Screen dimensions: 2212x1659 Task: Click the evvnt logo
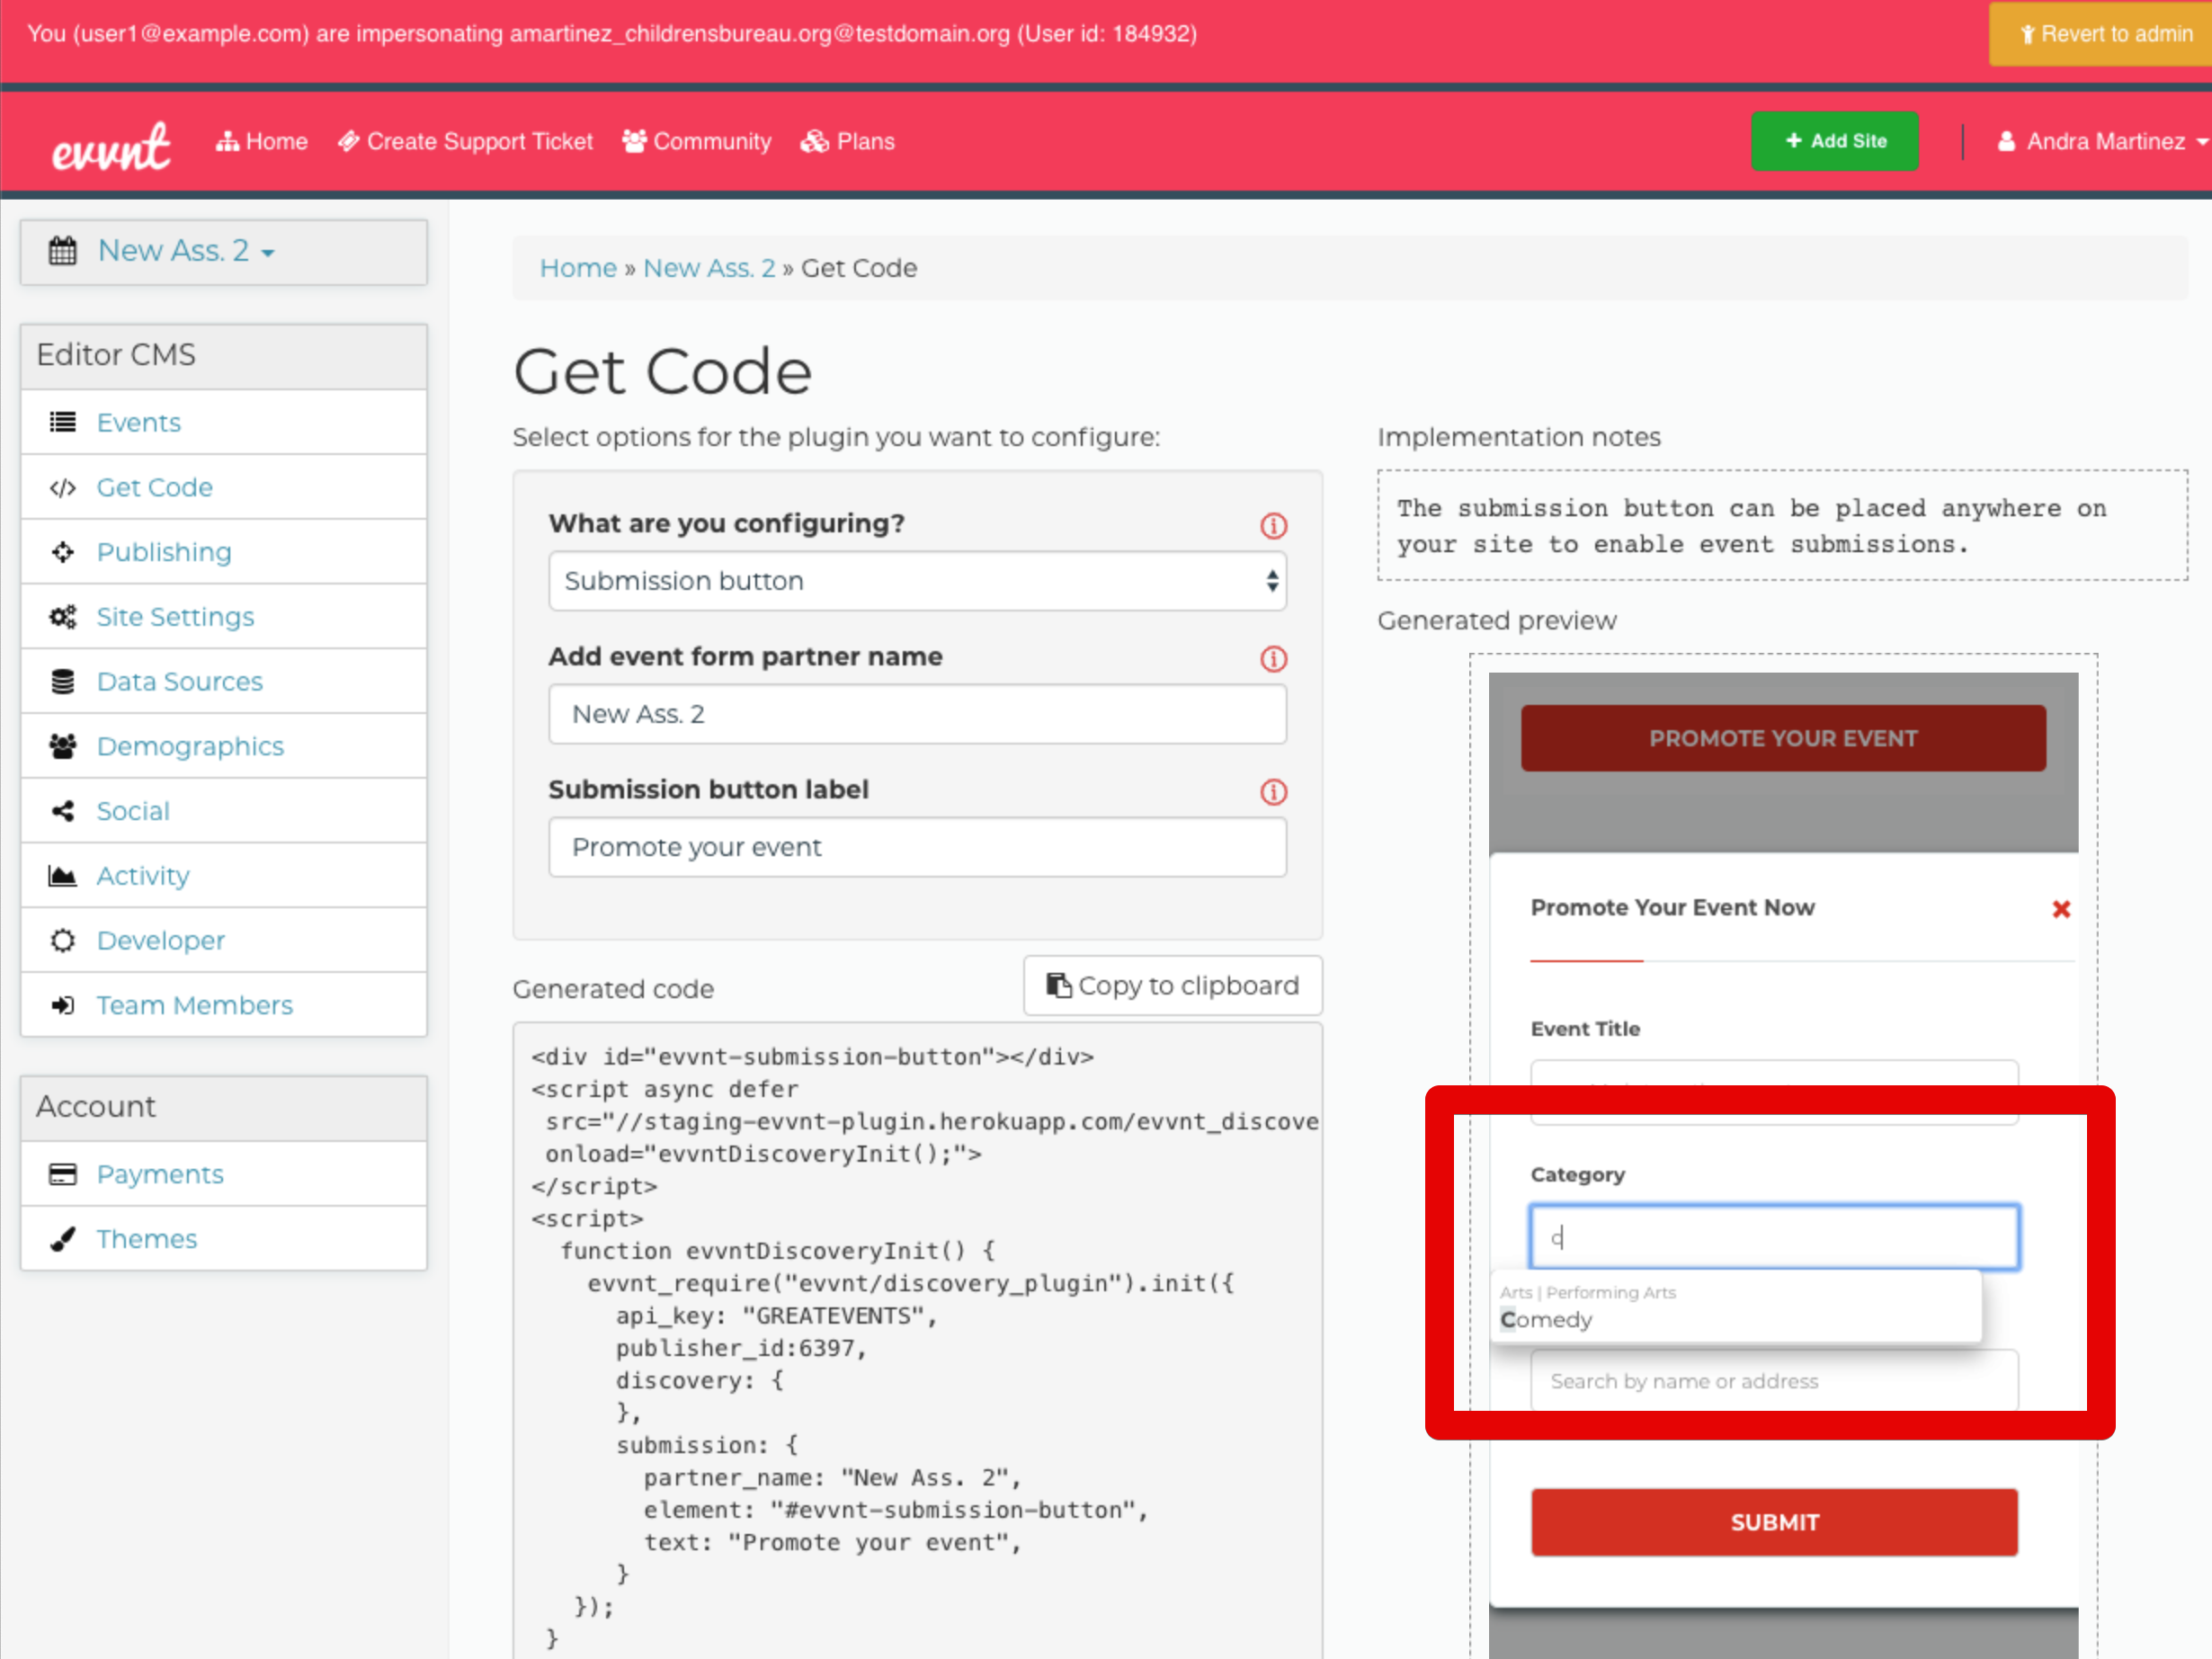pyautogui.click(x=111, y=145)
